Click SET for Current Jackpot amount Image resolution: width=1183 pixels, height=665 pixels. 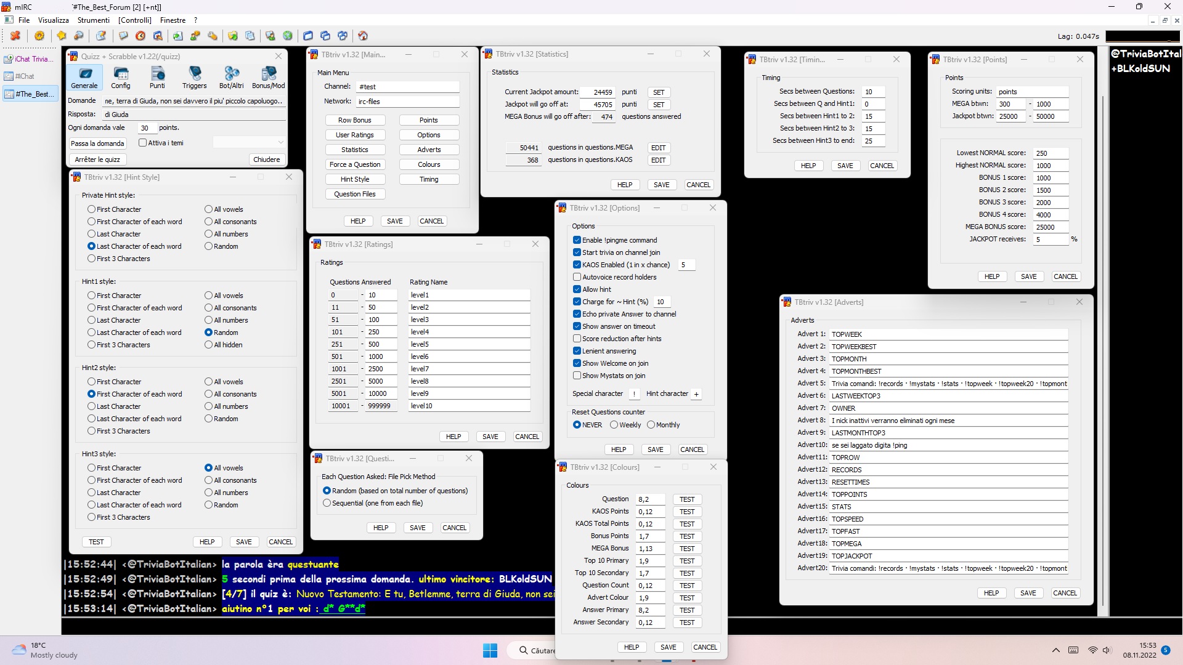tap(659, 92)
